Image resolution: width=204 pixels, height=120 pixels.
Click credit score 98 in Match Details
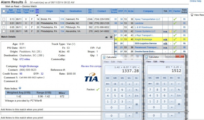(21, 74)
